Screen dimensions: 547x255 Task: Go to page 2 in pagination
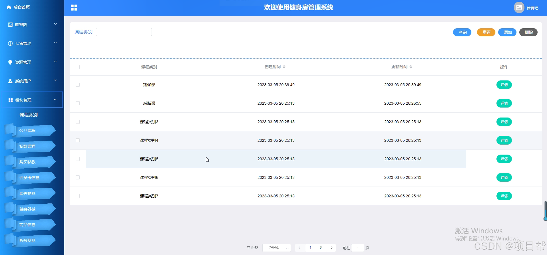pos(321,248)
